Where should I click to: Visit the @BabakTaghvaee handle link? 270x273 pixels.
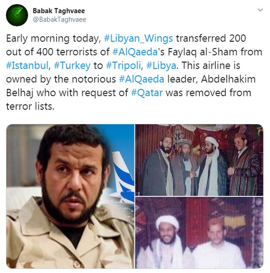59,19
